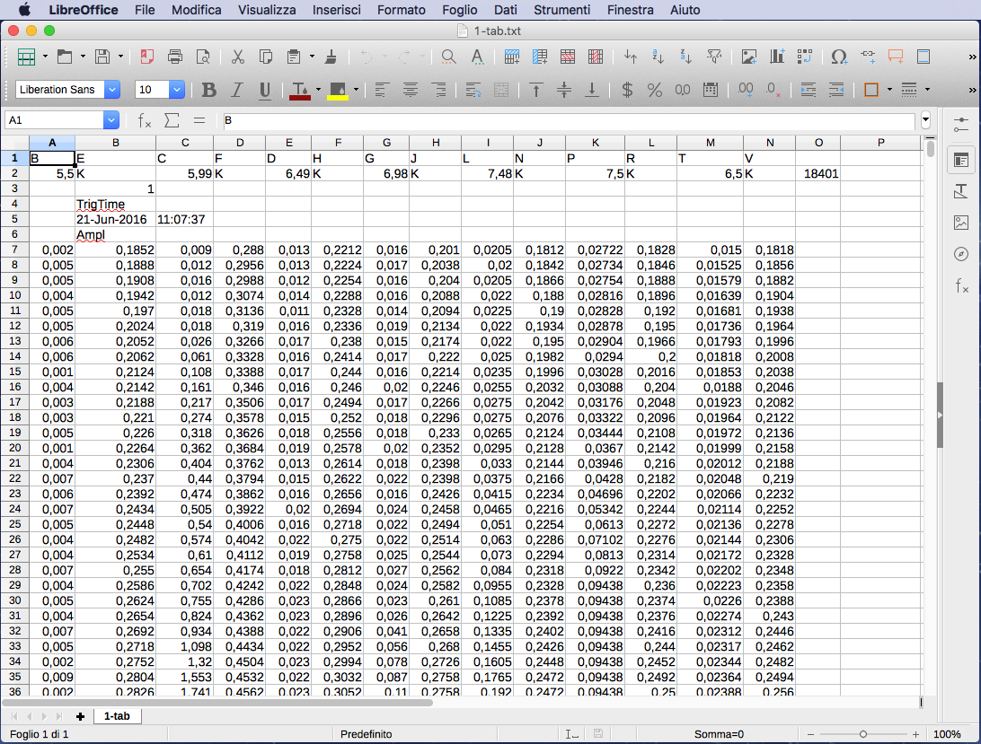Toggle bold formatting

point(209,90)
